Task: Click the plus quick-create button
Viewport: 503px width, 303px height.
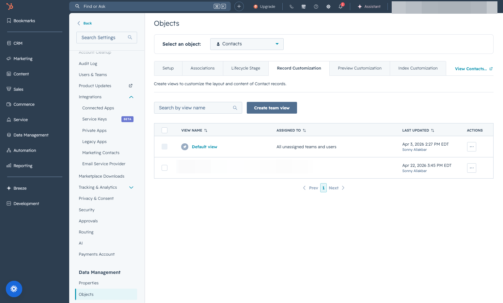Action: click(239, 6)
